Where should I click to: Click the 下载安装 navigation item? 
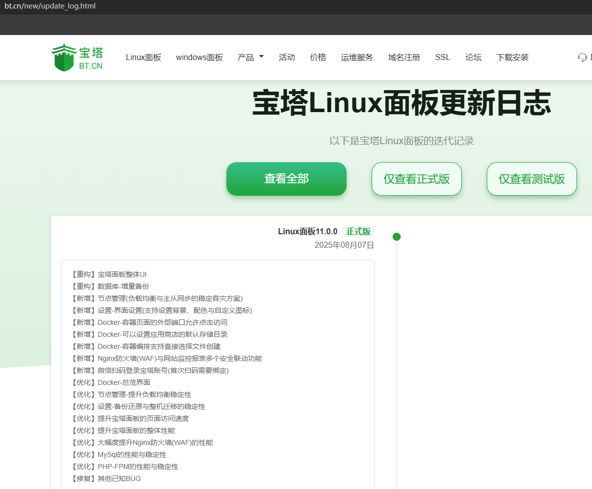[x=512, y=57]
